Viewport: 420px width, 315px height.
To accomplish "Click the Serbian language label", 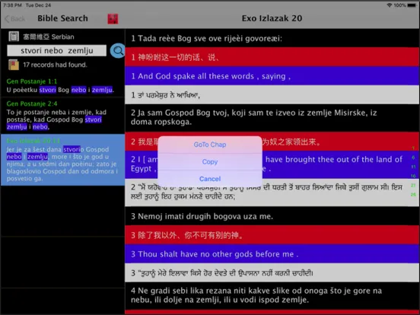I will [49, 37].
